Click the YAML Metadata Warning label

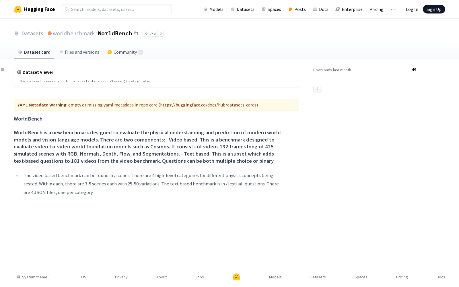pyautogui.click(x=42, y=105)
